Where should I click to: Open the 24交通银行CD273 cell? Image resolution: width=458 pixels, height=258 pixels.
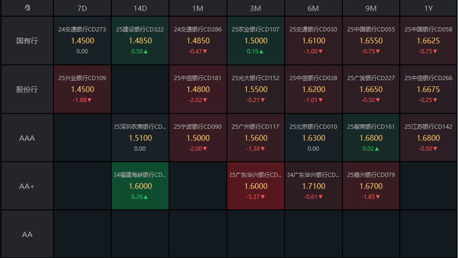coord(82,41)
